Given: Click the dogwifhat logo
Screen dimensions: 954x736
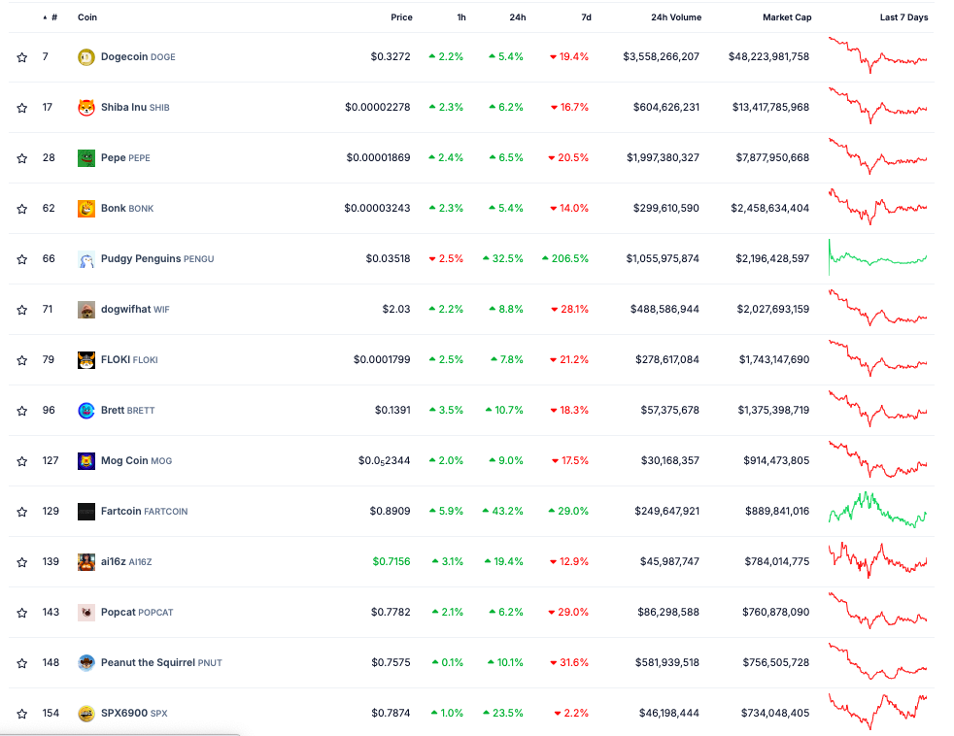Looking at the screenshot, I should pos(86,310).
